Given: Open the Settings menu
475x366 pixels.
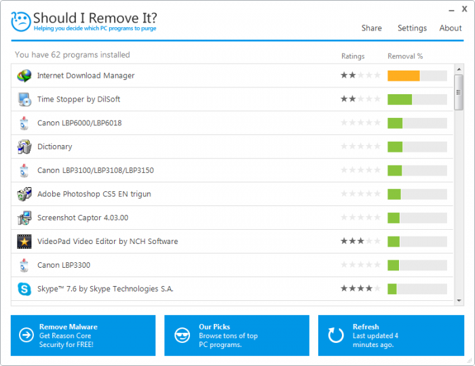Looking at the screenshot, I should pos(412,28).
